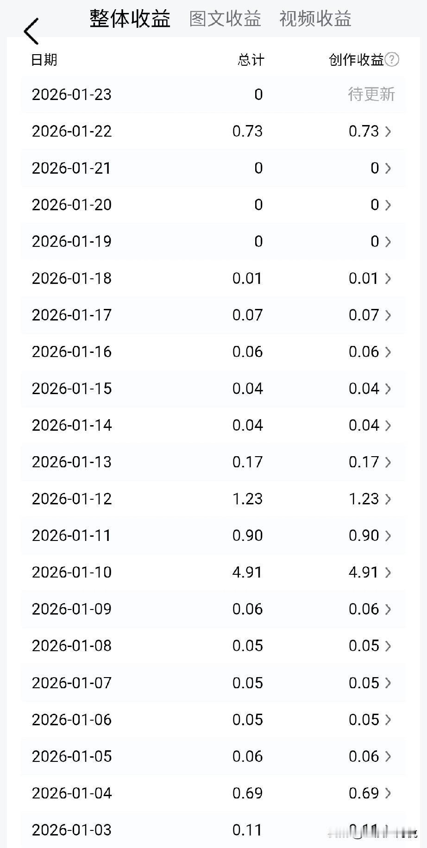Tap chevron beside 0.90 on 2026-01-11
Screen dimensions: 427x848
click(388, 536)
